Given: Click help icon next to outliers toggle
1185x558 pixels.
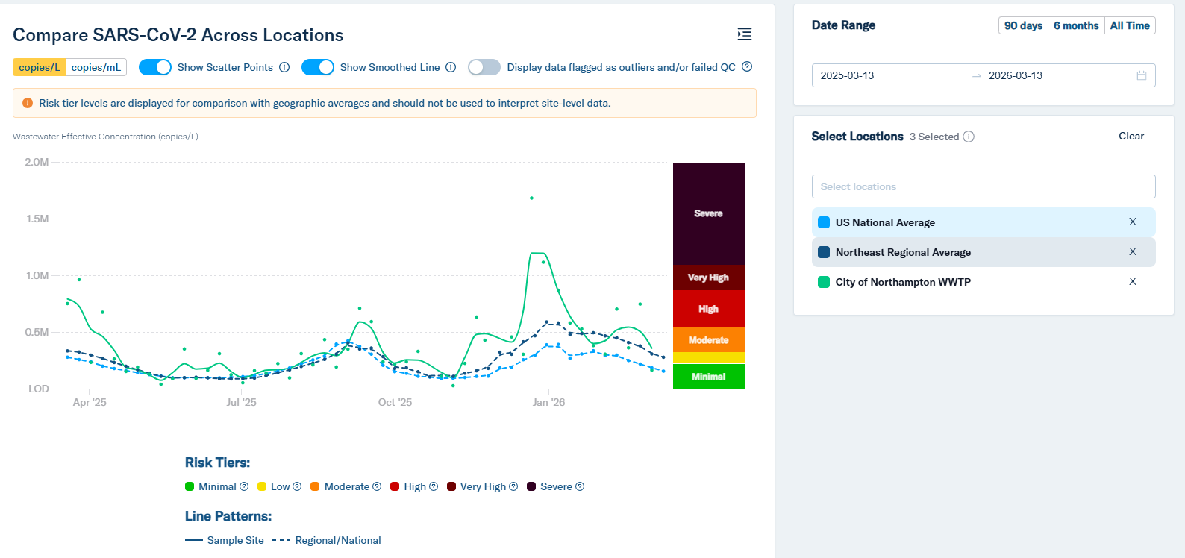Looking at the screenshot, I should pyautogui.click(x=747, y=67).
